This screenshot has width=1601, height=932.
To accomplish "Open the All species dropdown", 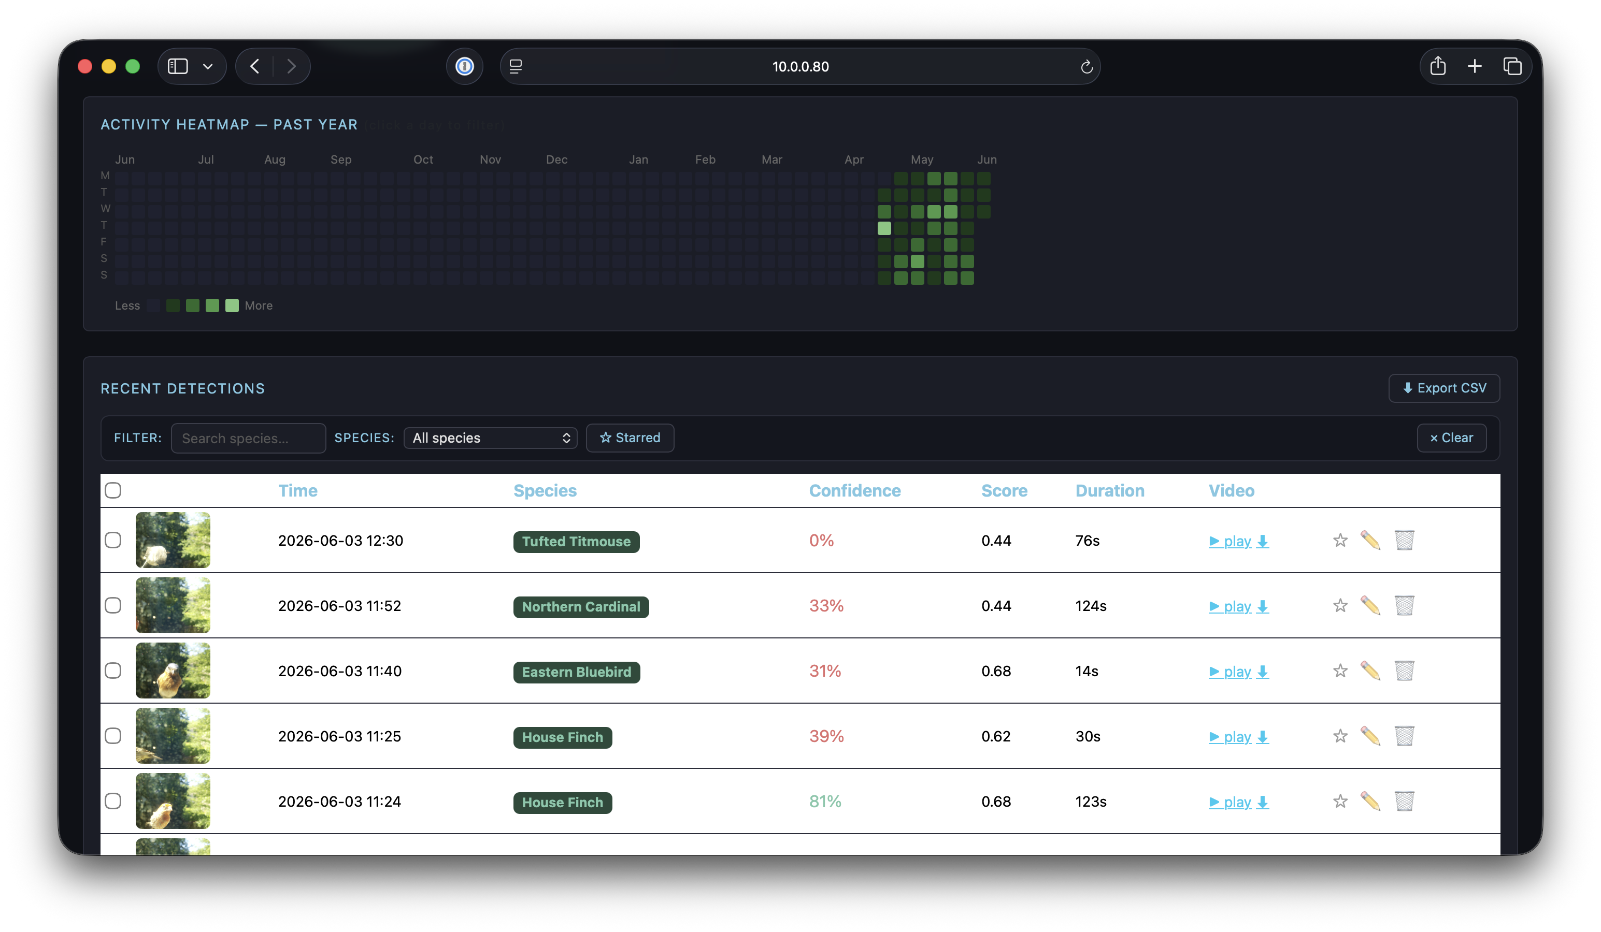I will click(x=491, y=438).
